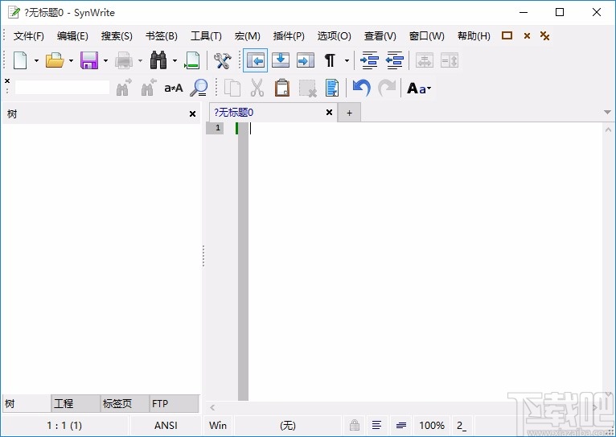Open the 帮助(H) menu

pos(474,36)
